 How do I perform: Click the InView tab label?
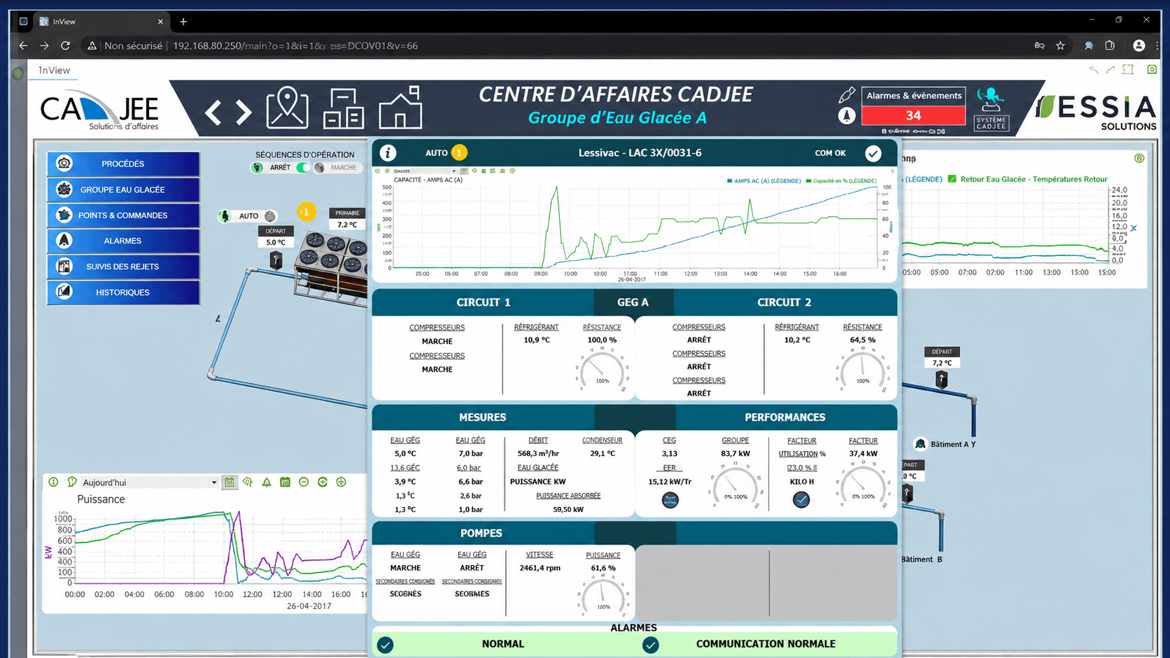coord(64,22)
